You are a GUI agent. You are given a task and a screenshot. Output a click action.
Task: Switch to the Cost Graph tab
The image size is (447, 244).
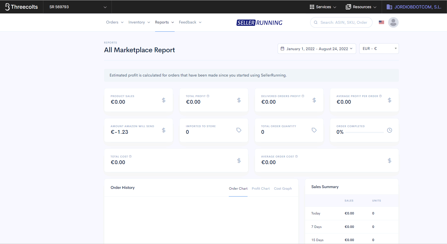pyautogui.click(x=283, y=189)
